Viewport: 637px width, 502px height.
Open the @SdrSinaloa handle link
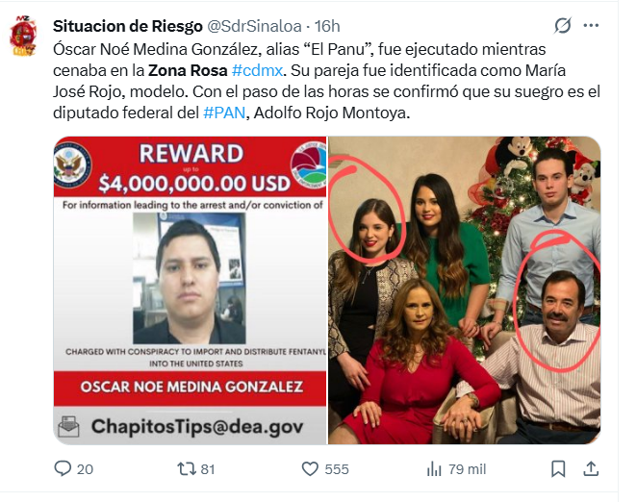pos(254,26)
